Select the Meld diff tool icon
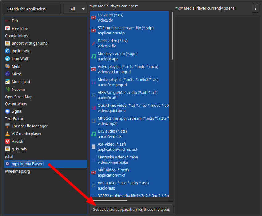 click(7, 66)
